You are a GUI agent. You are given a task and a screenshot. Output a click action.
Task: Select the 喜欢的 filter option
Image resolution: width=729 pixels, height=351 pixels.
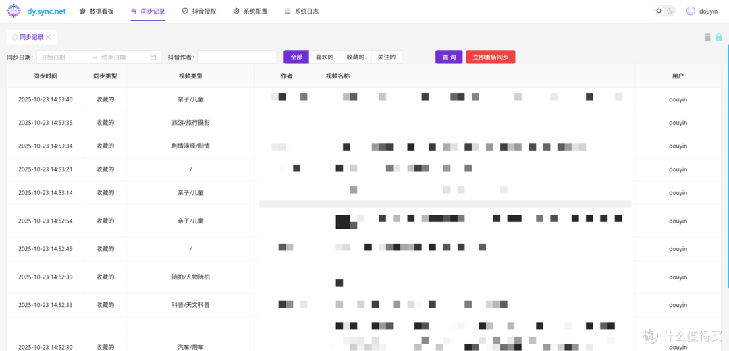coord(325,57)
